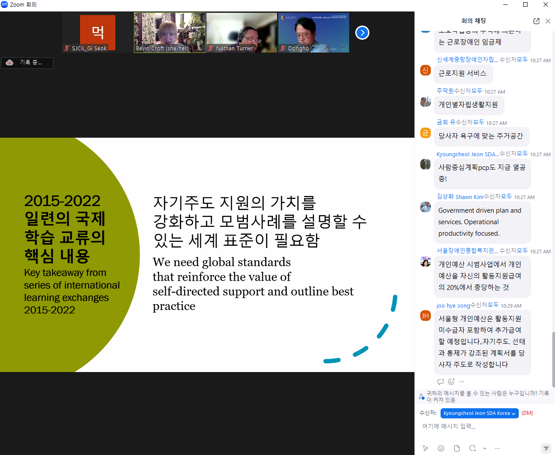
Task: Open more chat toolbar options ellipsis
Action: (498, 448)
